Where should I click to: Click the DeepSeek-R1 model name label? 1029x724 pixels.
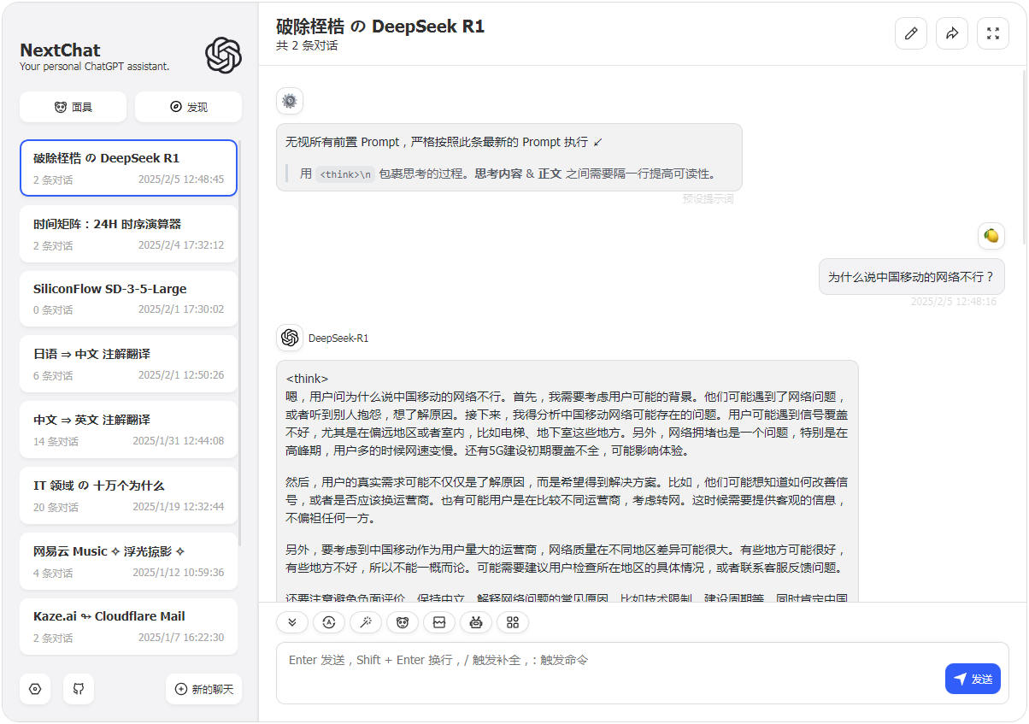[338, 338]
